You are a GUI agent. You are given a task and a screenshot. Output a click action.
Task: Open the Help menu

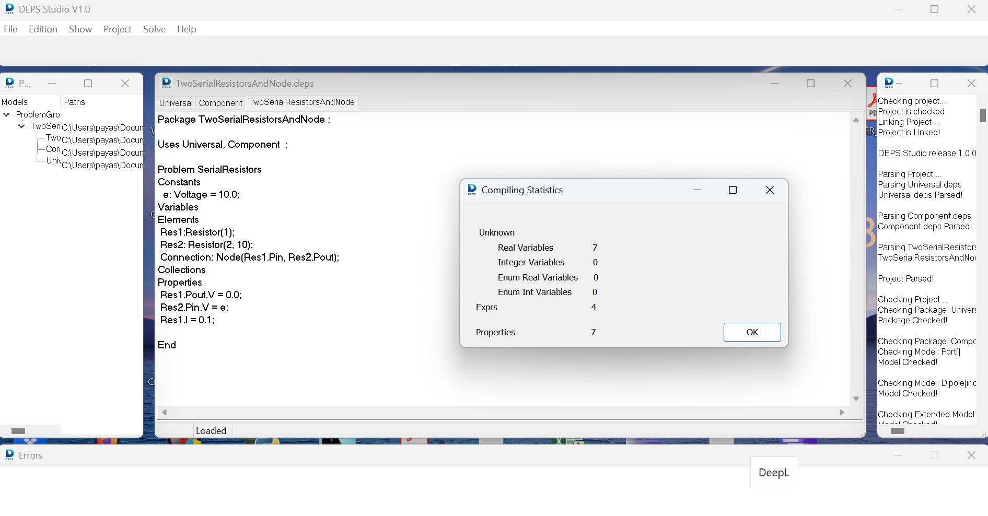click(x=187, y=29)
